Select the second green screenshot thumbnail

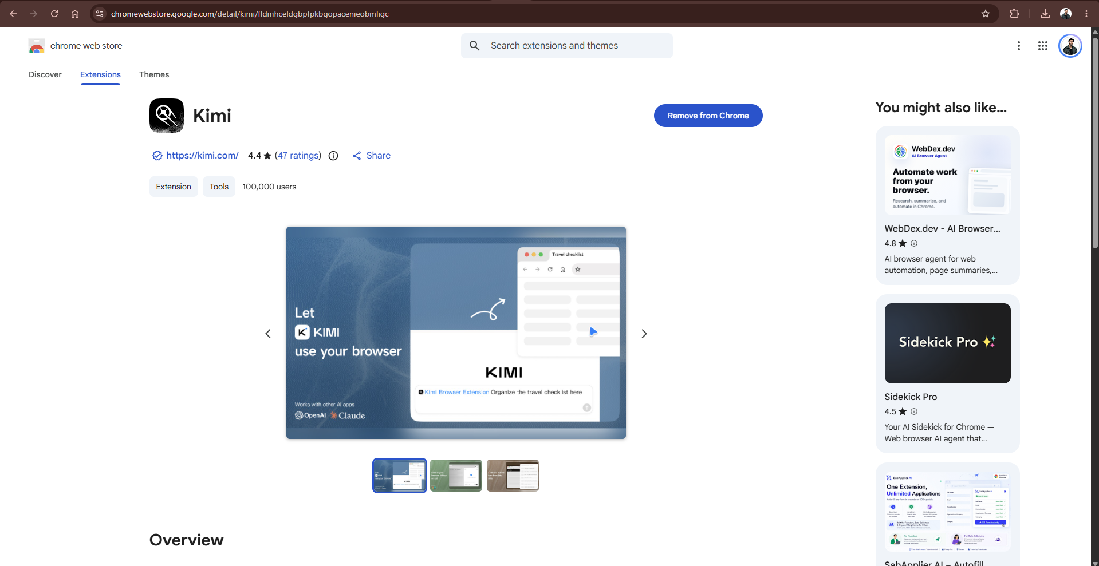(x=456, y=476)
